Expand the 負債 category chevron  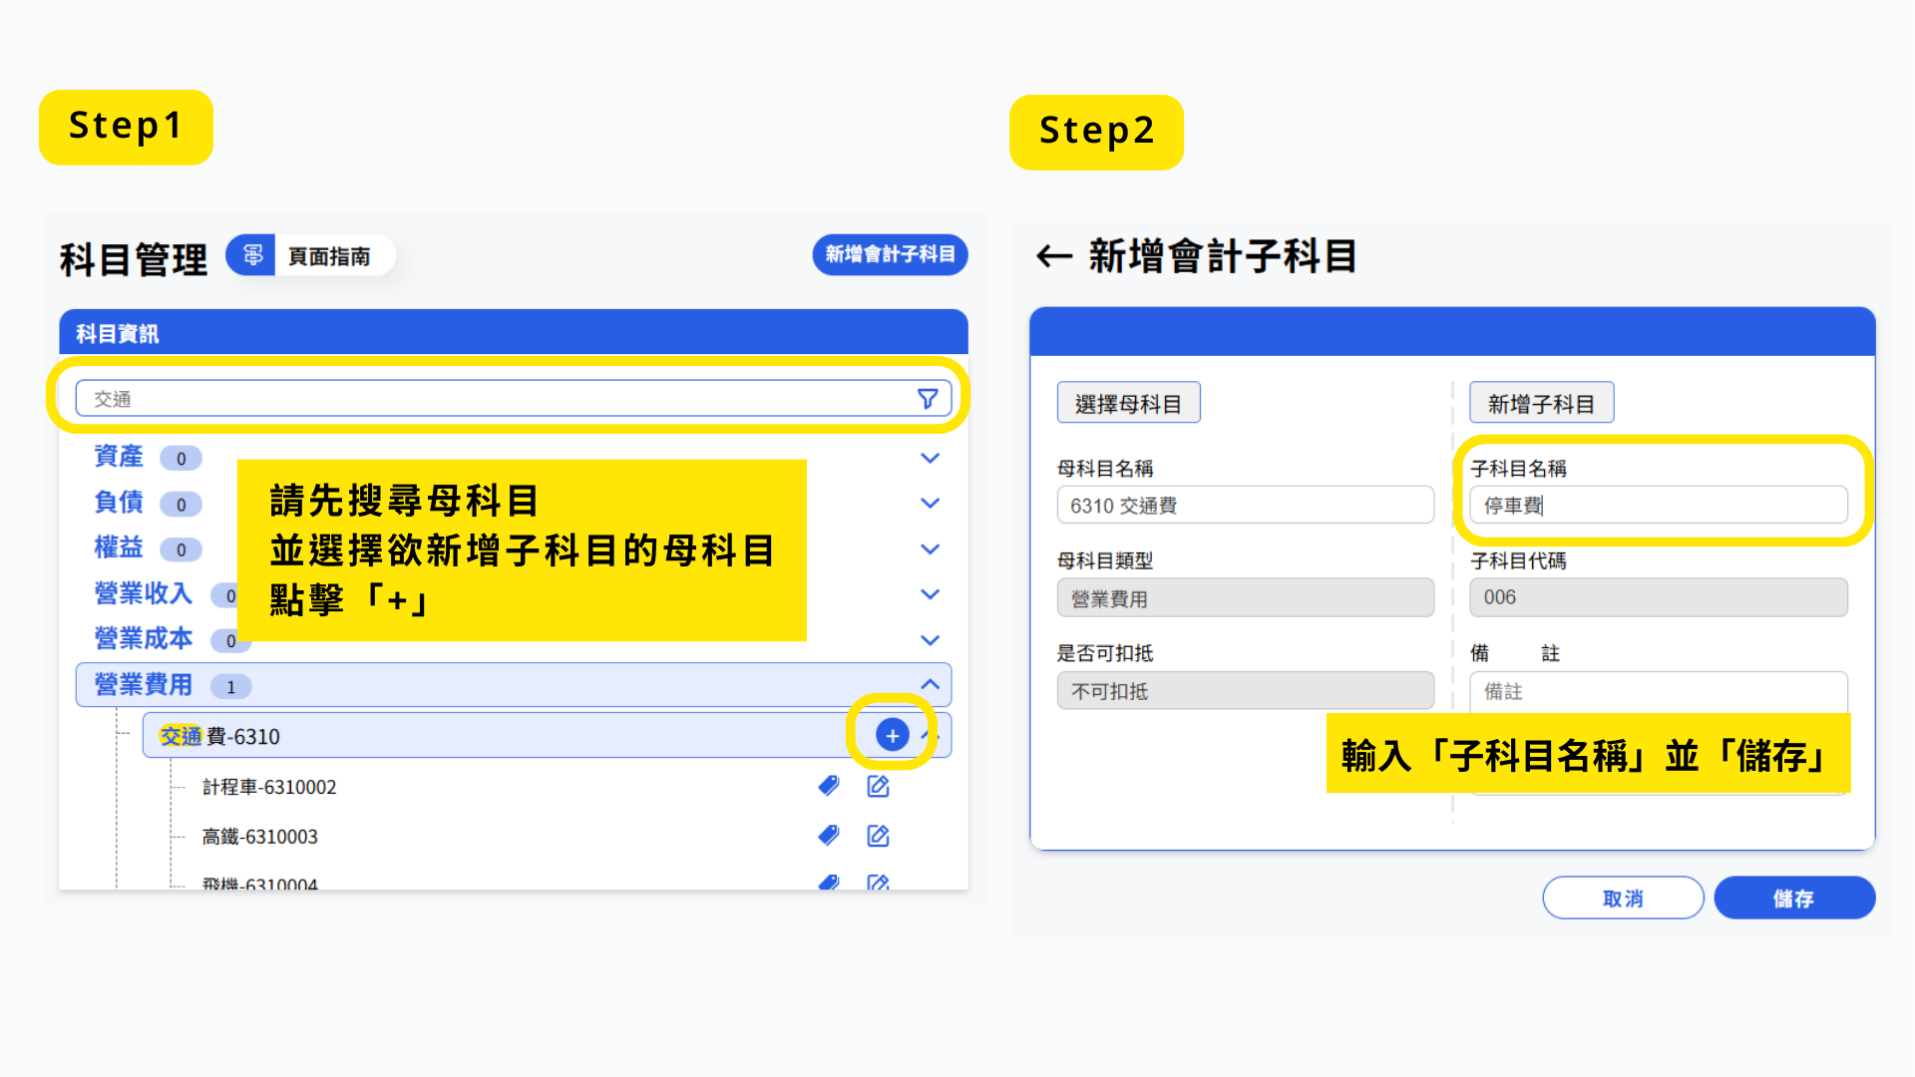(930, 503)
